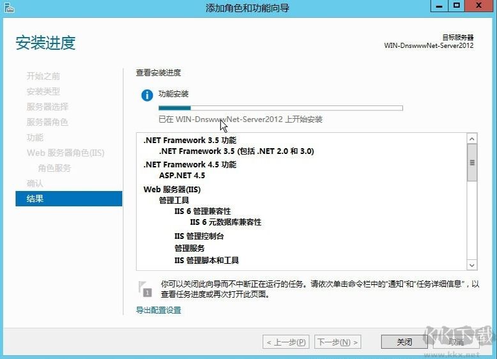Click the scrollbar thumb in feature list
Image resolution: width=497 pixels, height=359 pixels.
pyautogui.click(x=472, y=162)
